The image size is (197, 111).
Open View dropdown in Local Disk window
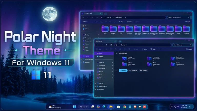pos(130,22)
